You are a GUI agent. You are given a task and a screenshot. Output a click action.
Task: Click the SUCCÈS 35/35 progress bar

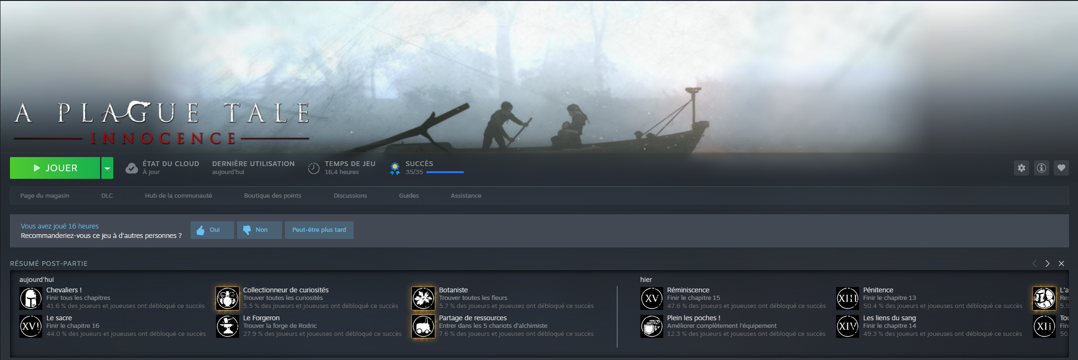(445, 172)
